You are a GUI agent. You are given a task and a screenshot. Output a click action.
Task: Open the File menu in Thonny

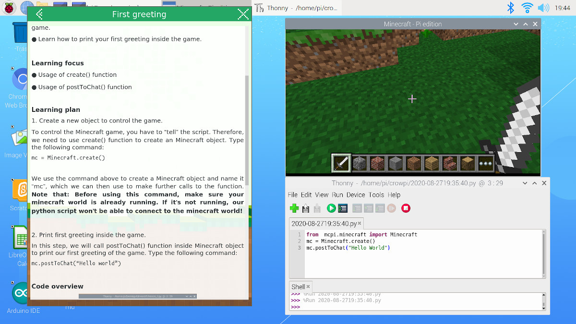(292, 195)
